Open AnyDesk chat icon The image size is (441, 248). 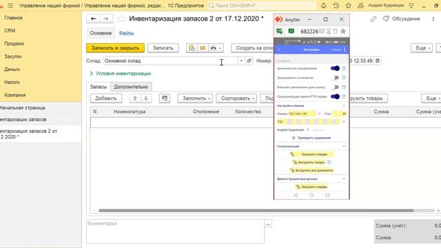(291, 31)
